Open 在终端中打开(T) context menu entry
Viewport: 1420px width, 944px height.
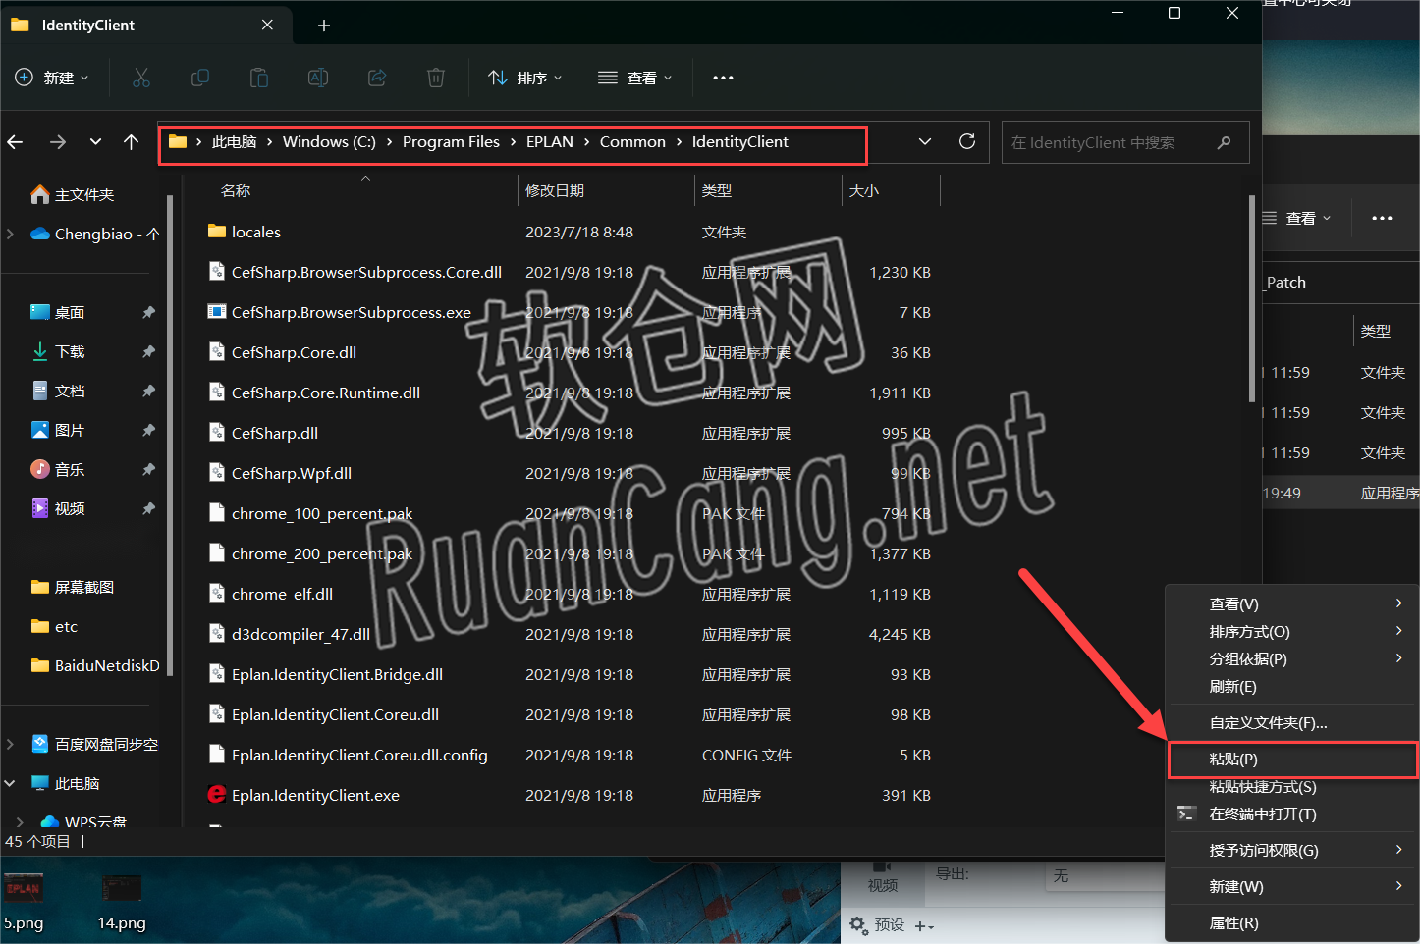pos(1262,814)
